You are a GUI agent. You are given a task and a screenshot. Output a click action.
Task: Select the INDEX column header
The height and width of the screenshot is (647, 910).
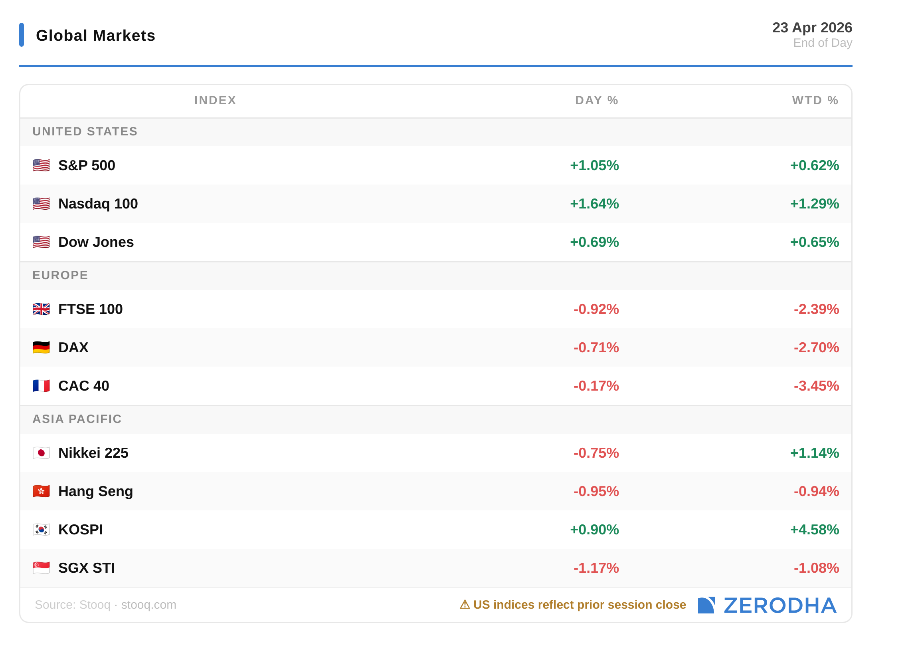coord(215,100)
